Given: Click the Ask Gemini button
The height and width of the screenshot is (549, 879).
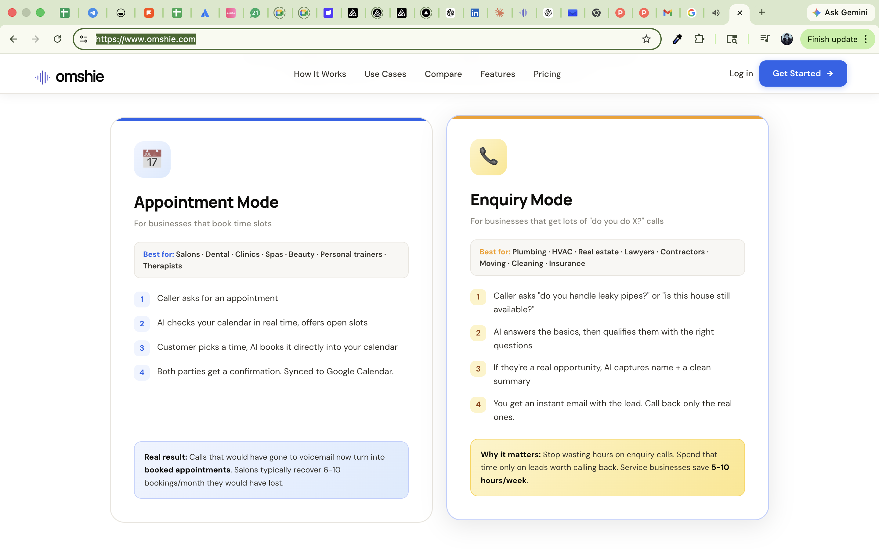Looking at the screenshot, I should 841,13.
